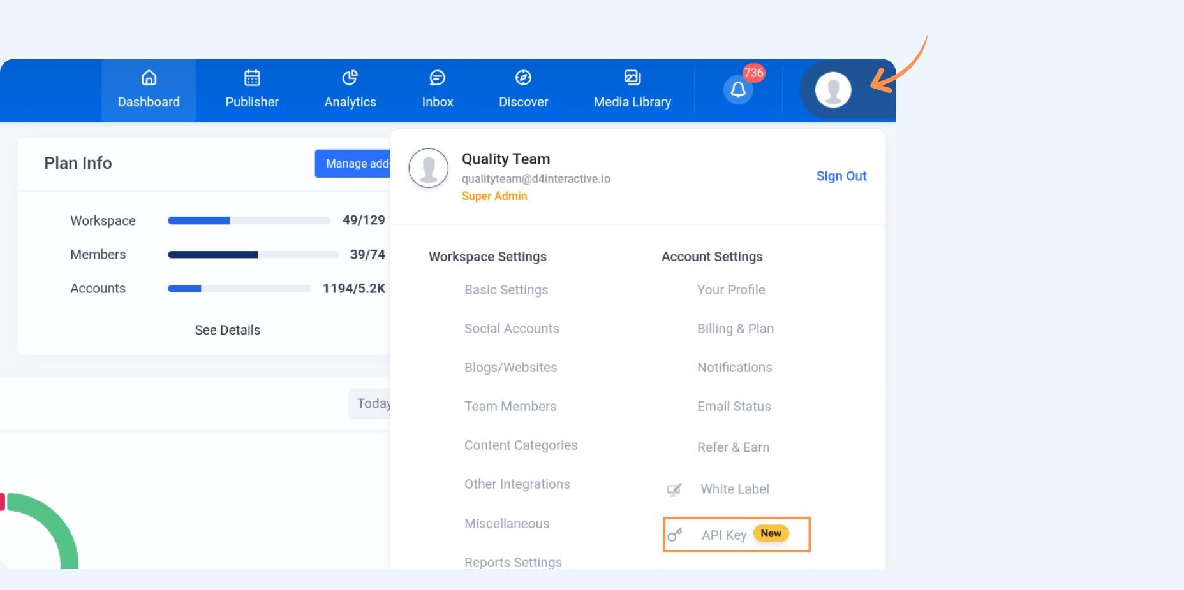The height and width of the screenshot is (590, 1184).
Task: Open Basic Settings under Workspace Settings
Action: 506,290
